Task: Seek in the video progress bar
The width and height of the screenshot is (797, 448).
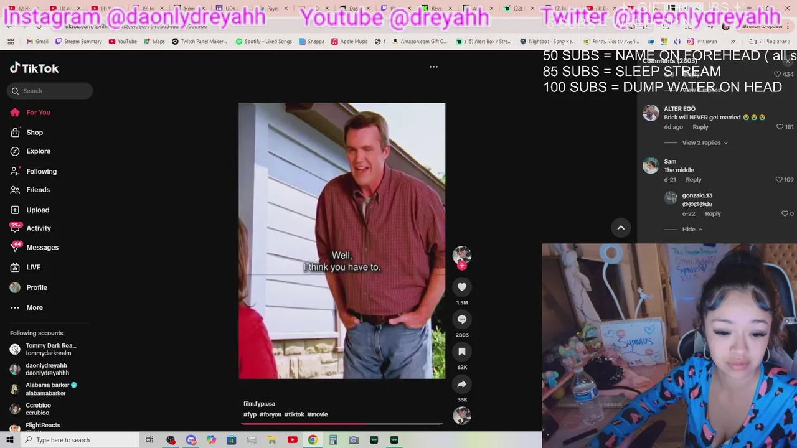Action: click(342, 424)
